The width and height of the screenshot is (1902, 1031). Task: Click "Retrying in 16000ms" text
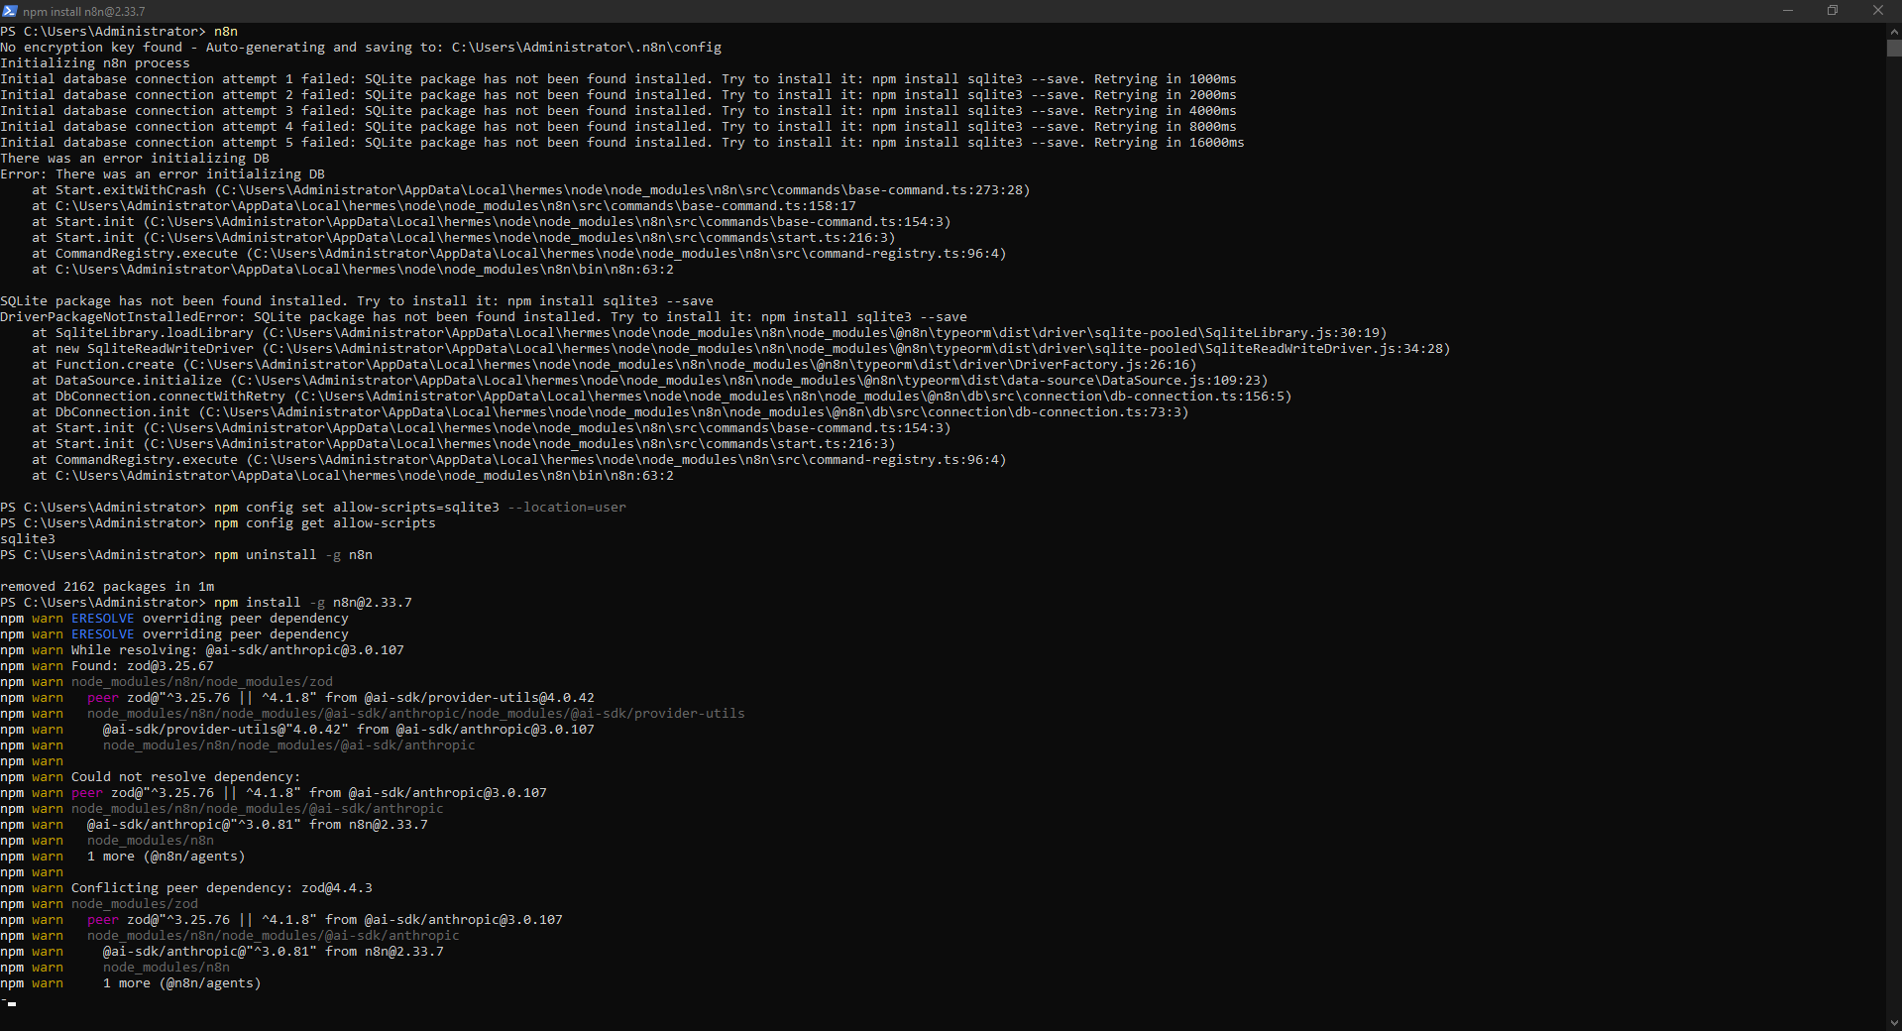pos(1170,143)
